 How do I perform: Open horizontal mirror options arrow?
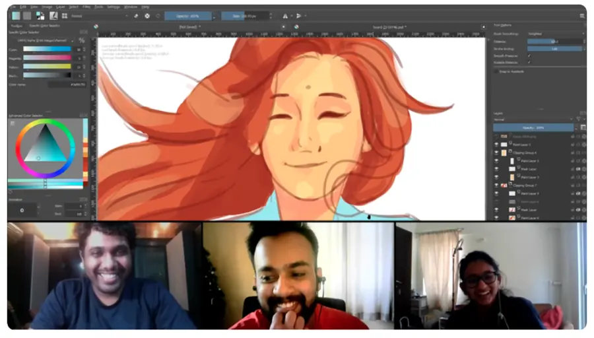click(291, 16)
